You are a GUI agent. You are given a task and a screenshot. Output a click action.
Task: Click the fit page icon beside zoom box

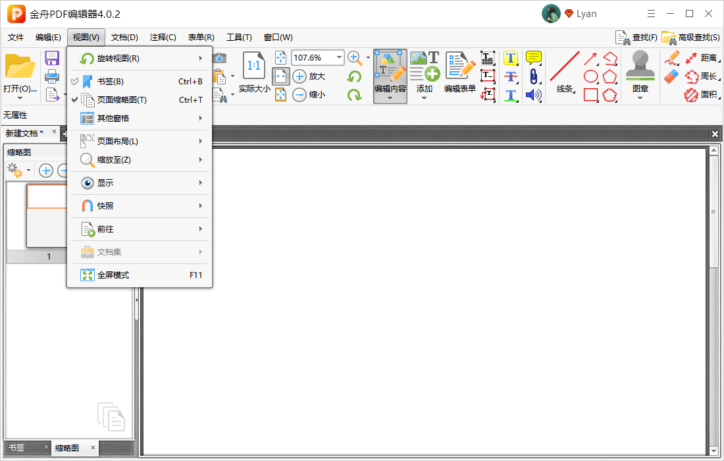(x=281, y=58)
